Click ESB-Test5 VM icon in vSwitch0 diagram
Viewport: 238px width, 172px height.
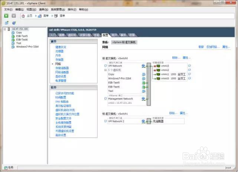tap(144, 83)
